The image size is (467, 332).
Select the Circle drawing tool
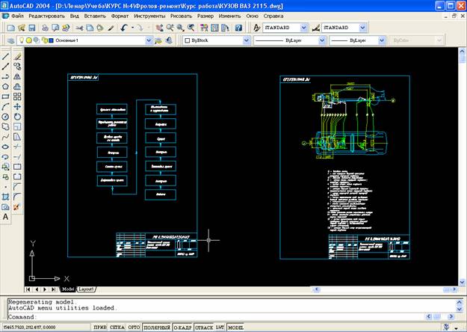coord(6,117)
